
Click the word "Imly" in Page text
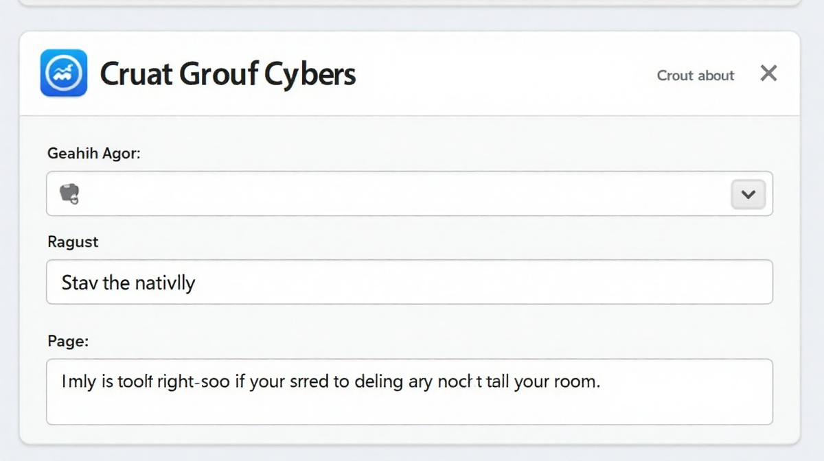pos(79,382)
